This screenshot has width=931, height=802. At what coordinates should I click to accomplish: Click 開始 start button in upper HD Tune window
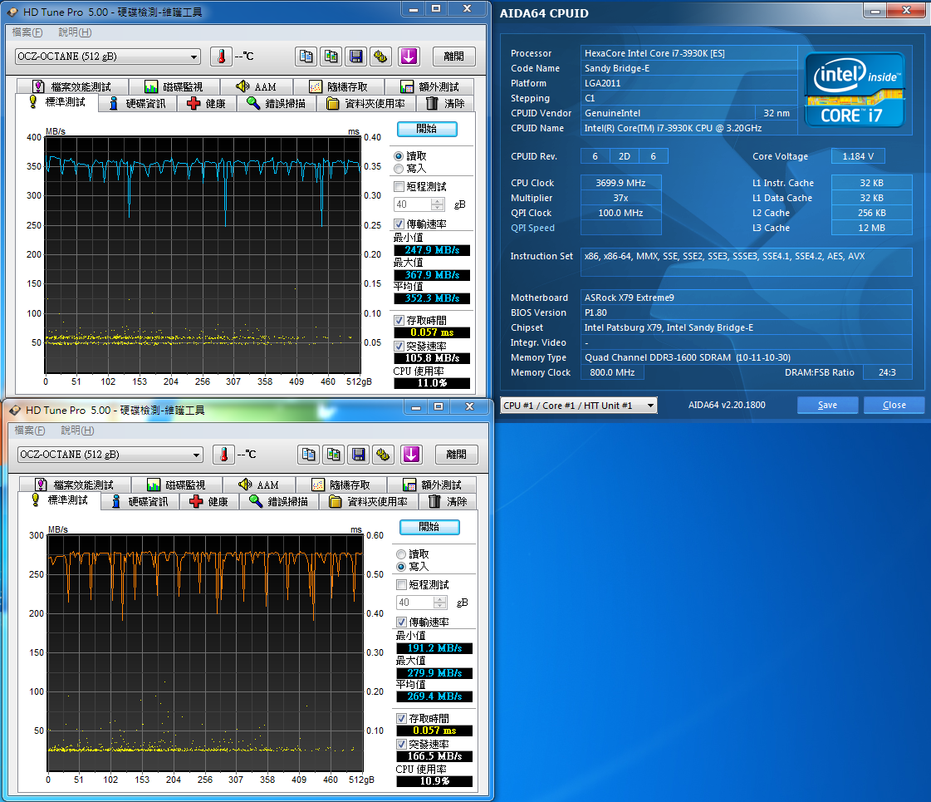click(427, 129)
